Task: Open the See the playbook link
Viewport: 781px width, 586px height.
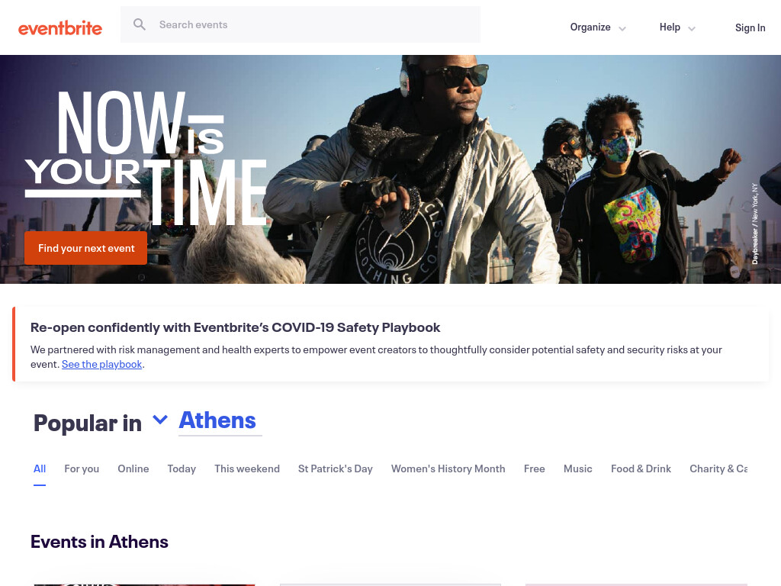Action: [x=101, y=364]
